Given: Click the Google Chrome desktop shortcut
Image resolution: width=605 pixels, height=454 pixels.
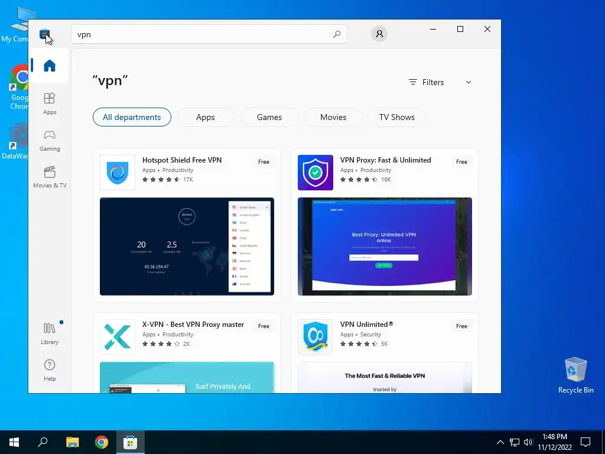Looking at the screenshot, I should coord(18,87).
